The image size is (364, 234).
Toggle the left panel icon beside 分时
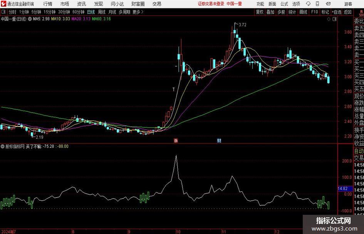[3, 12]
